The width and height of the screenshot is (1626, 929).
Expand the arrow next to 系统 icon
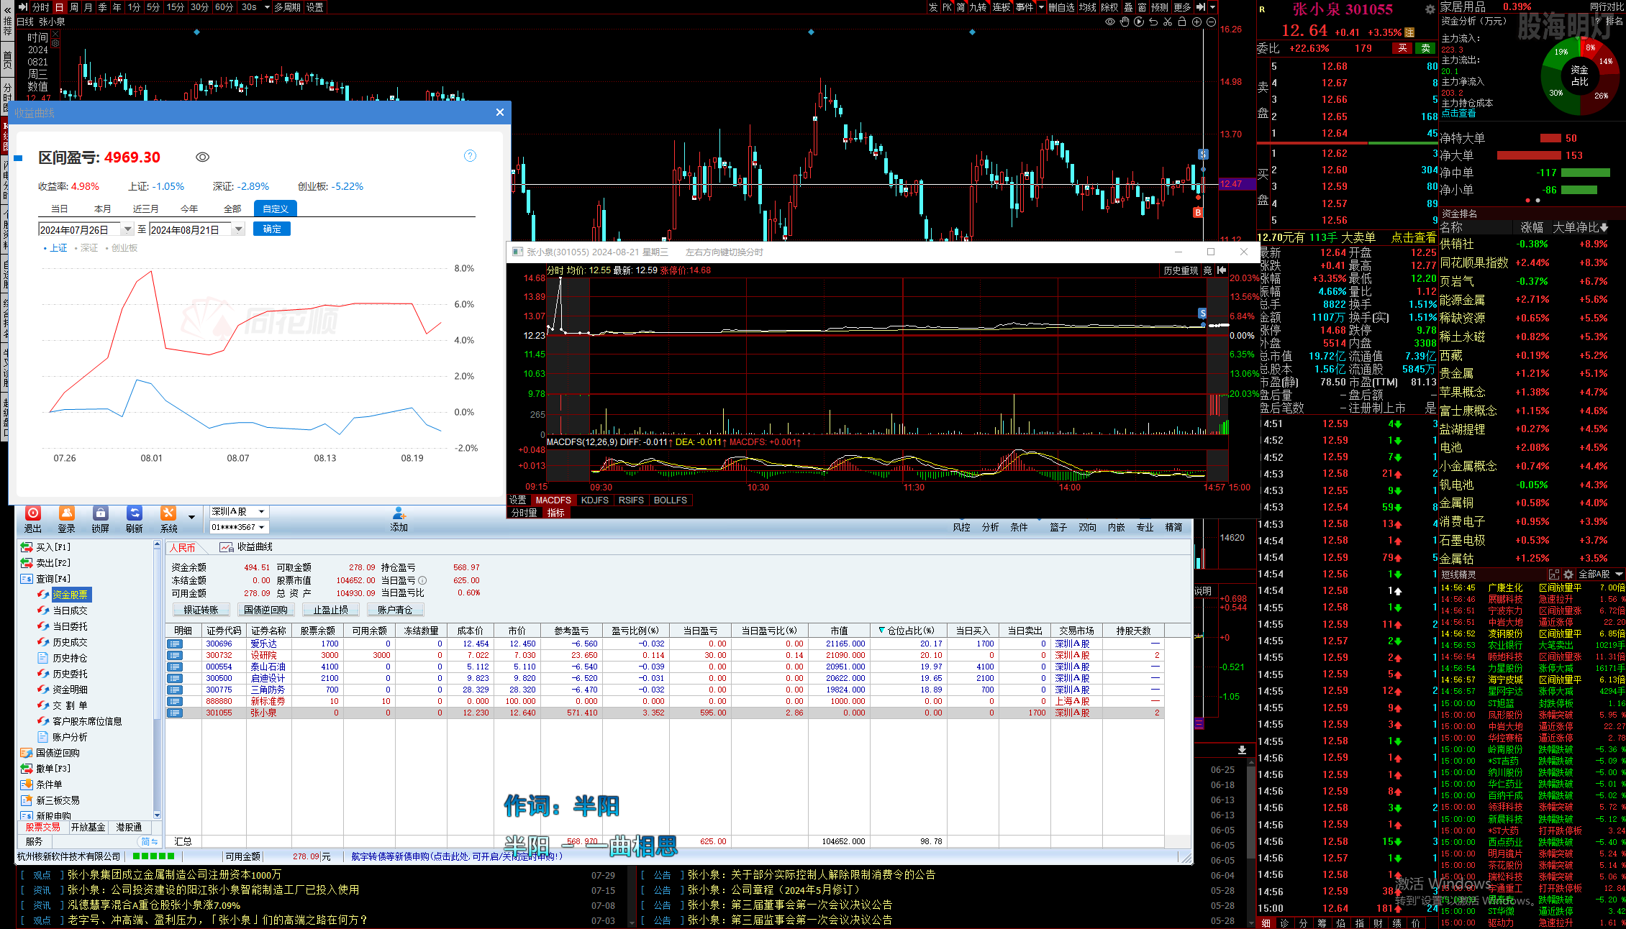tap(191, 517)
